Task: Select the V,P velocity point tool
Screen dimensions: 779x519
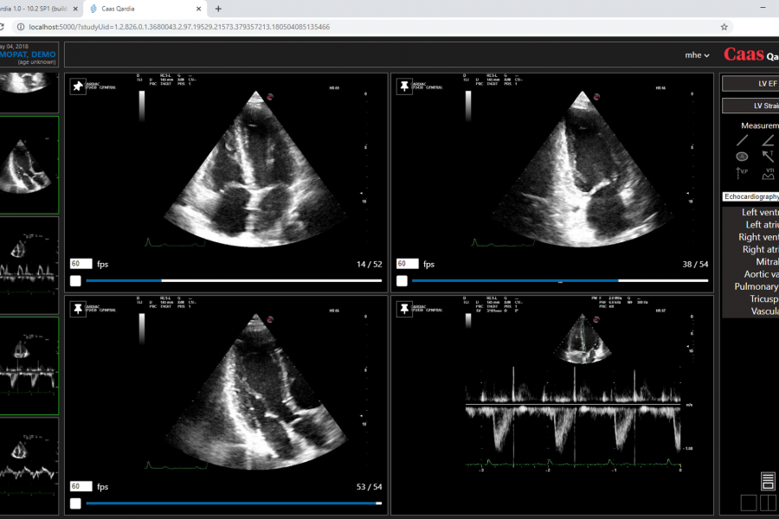Action: point(743,173)
